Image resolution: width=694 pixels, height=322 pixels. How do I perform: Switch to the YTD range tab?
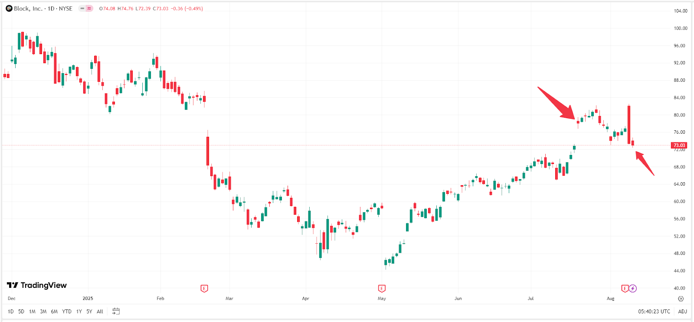coord(67,311)
